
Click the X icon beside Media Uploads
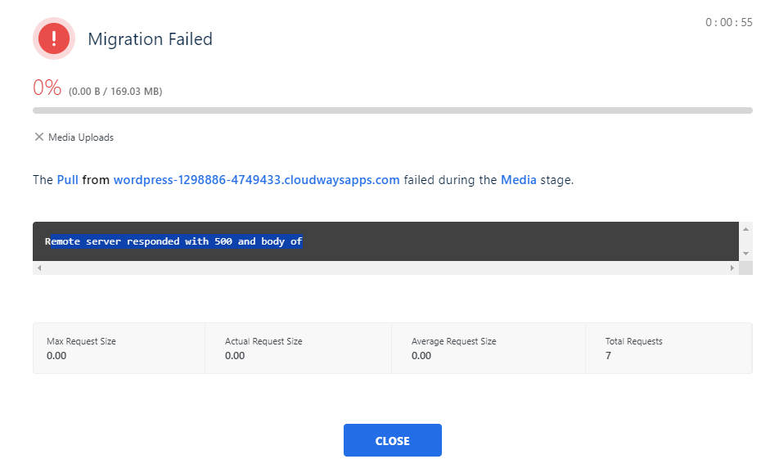[38, 137]
